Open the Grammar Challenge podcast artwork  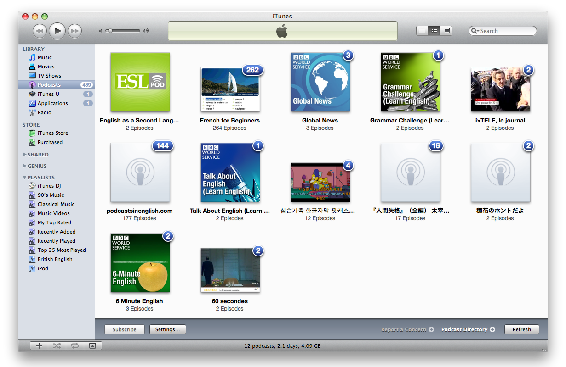[411, 82]
